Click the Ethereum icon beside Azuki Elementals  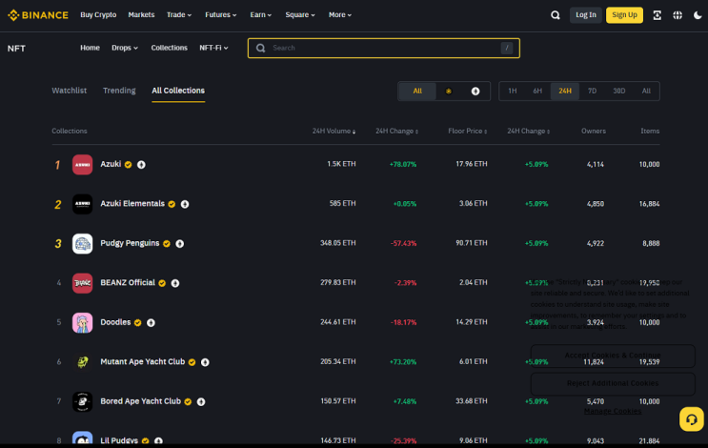pyautogui.click(x=185, y=204)
